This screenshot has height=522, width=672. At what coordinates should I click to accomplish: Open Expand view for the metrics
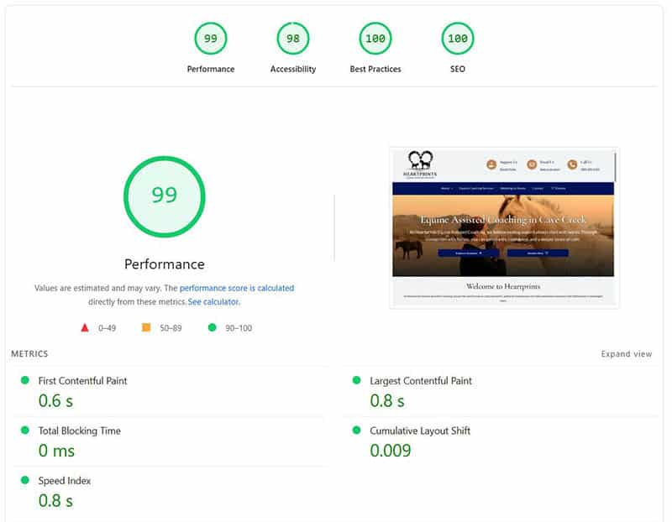coord(627,353)
